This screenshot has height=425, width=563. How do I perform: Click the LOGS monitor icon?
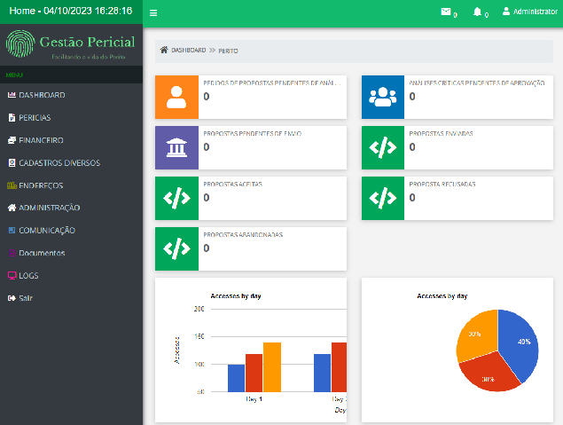(x=12, y=276)
